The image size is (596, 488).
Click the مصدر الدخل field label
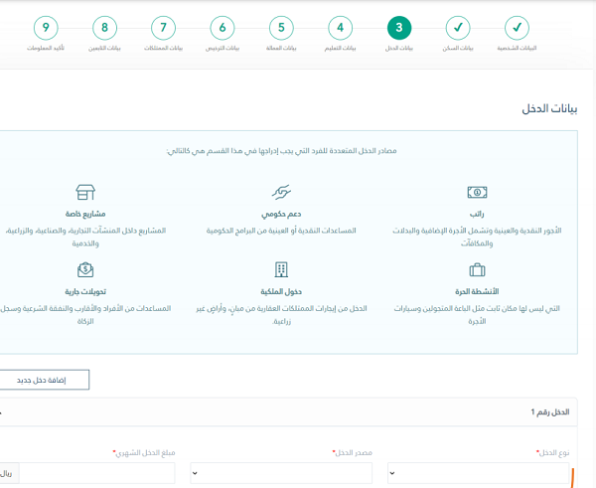click(353, 452)
